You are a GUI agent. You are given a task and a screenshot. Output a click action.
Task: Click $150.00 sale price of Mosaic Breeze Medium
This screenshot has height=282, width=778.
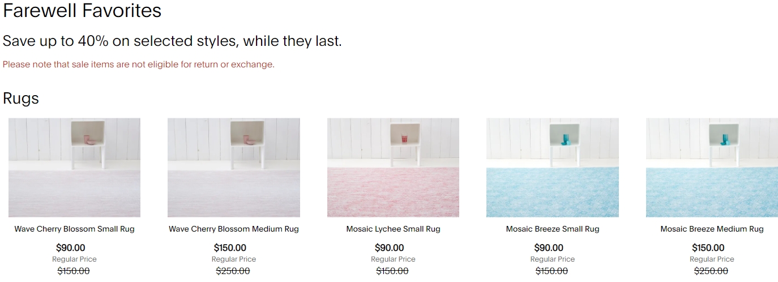coord(708,248)
